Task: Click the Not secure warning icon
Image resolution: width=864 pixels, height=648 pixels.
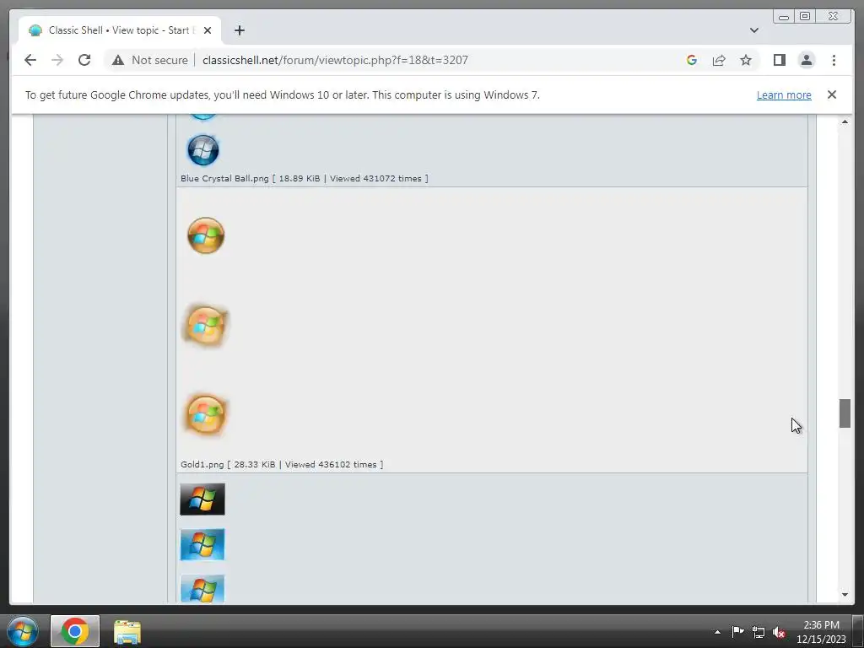Action: pos(118,60)
